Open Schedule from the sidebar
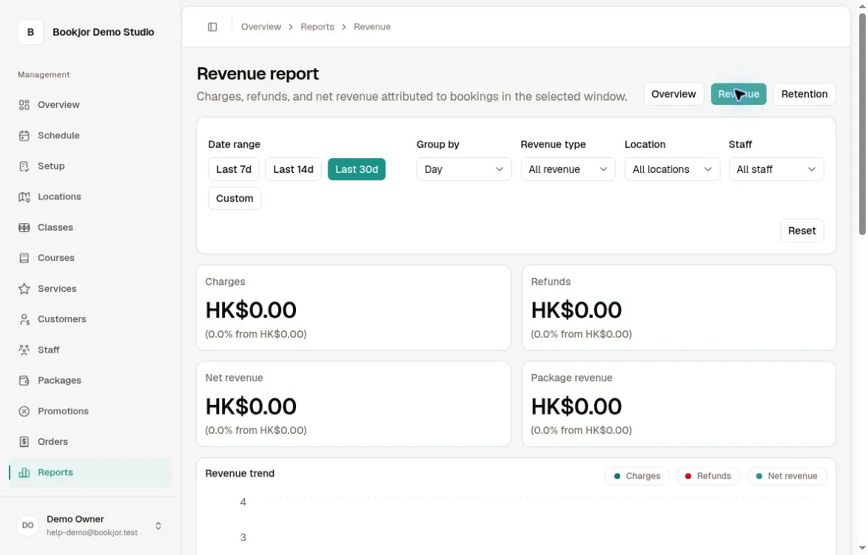The width and height of the screenshot is (868, 555). 90,135
